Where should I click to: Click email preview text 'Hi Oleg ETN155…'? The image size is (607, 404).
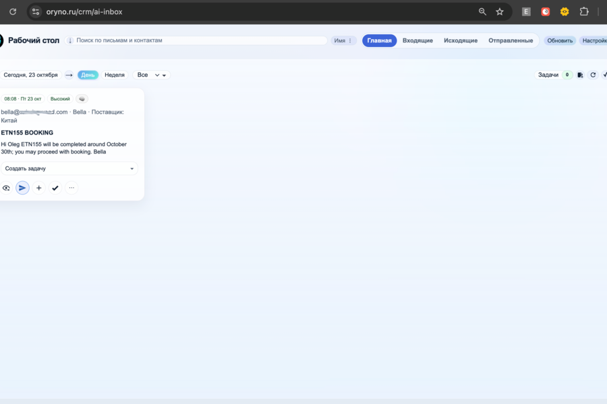pyautogui.click(x=64, y=148)
